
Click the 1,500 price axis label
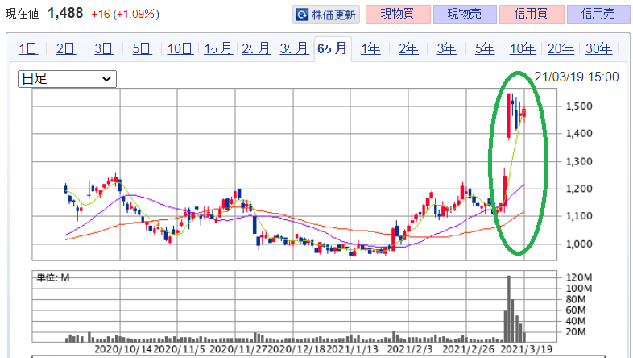[579, 106]
